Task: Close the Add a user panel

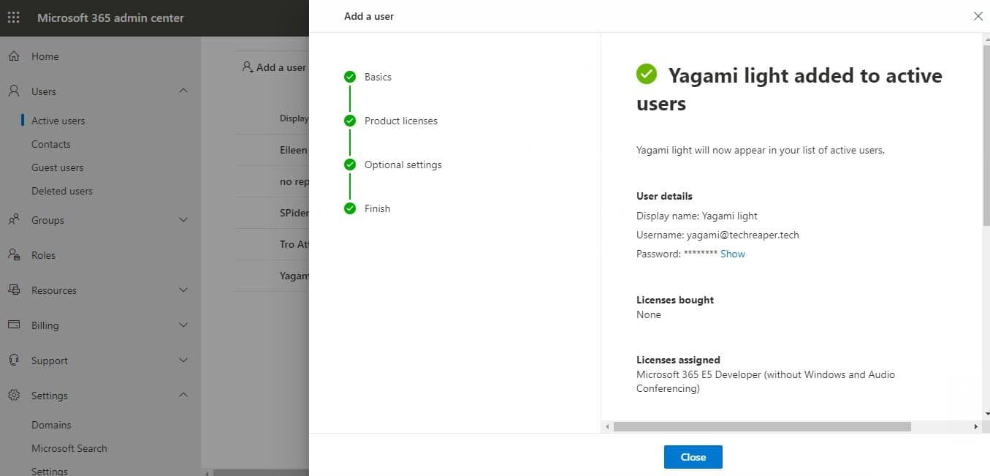Action: 978,16
